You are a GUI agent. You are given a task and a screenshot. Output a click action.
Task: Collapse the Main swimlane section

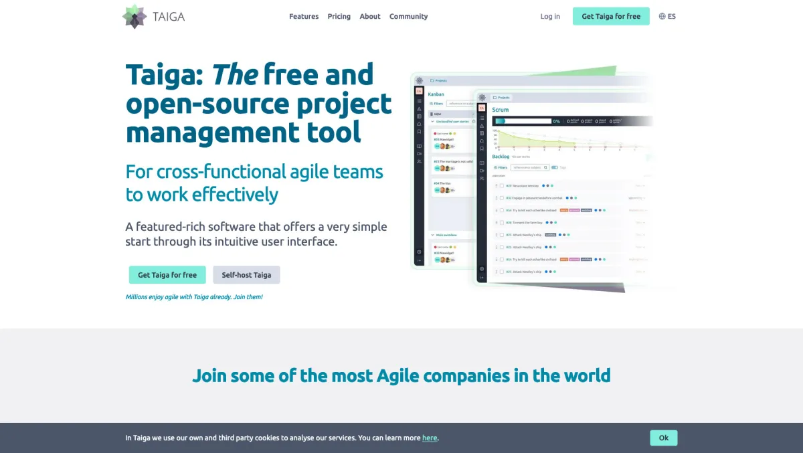(x=432, y=235)
